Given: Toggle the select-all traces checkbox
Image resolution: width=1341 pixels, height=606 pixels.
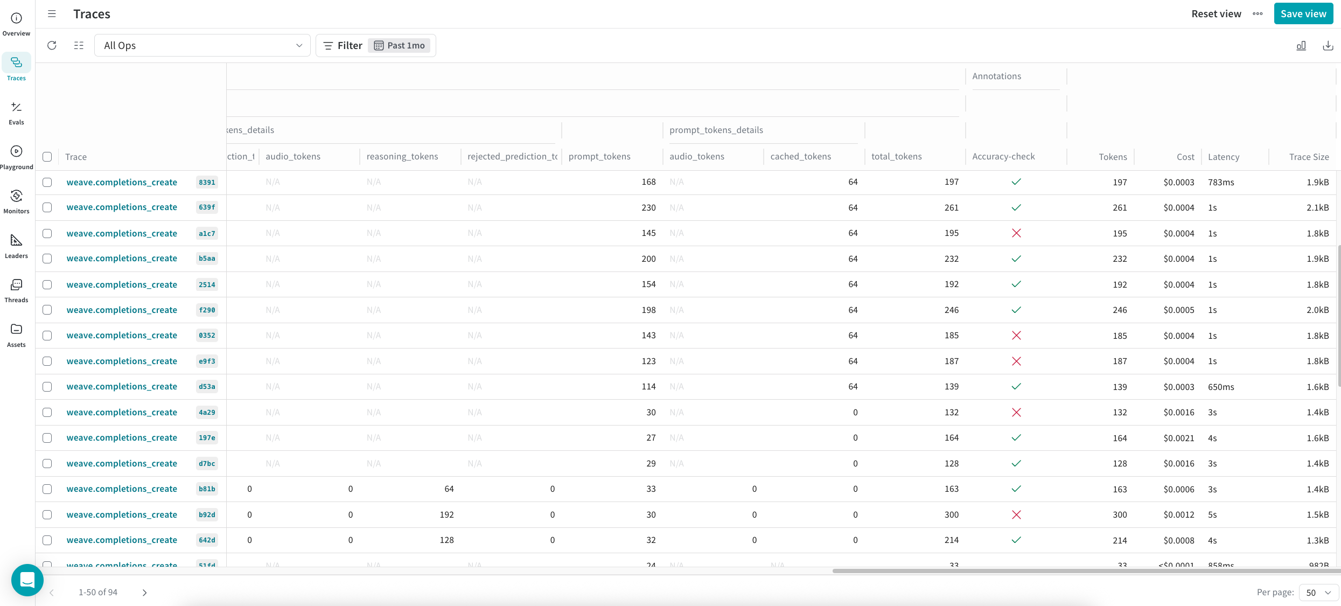Looking at the screenshot, I should (47, 157).
